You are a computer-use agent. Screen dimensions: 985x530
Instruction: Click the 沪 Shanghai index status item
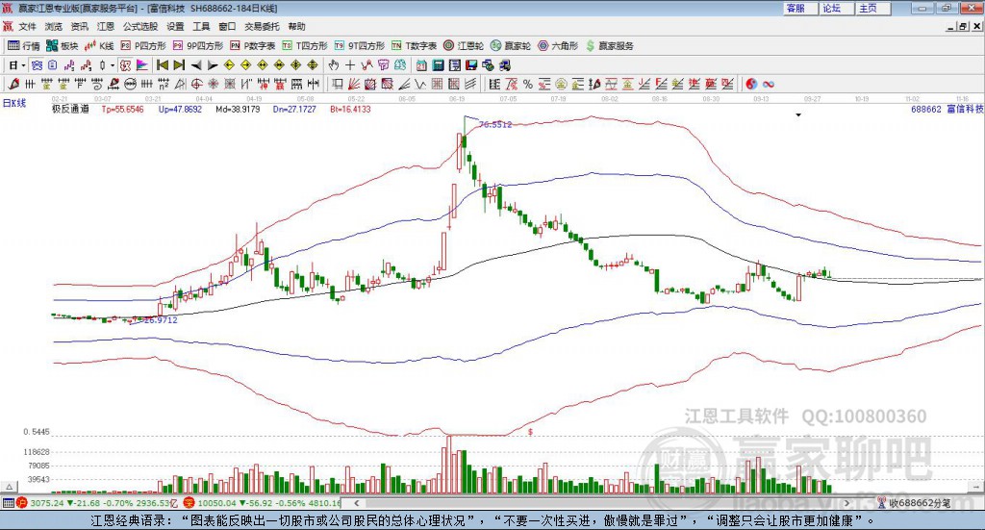pyautogui.click(x=99, y=503)
